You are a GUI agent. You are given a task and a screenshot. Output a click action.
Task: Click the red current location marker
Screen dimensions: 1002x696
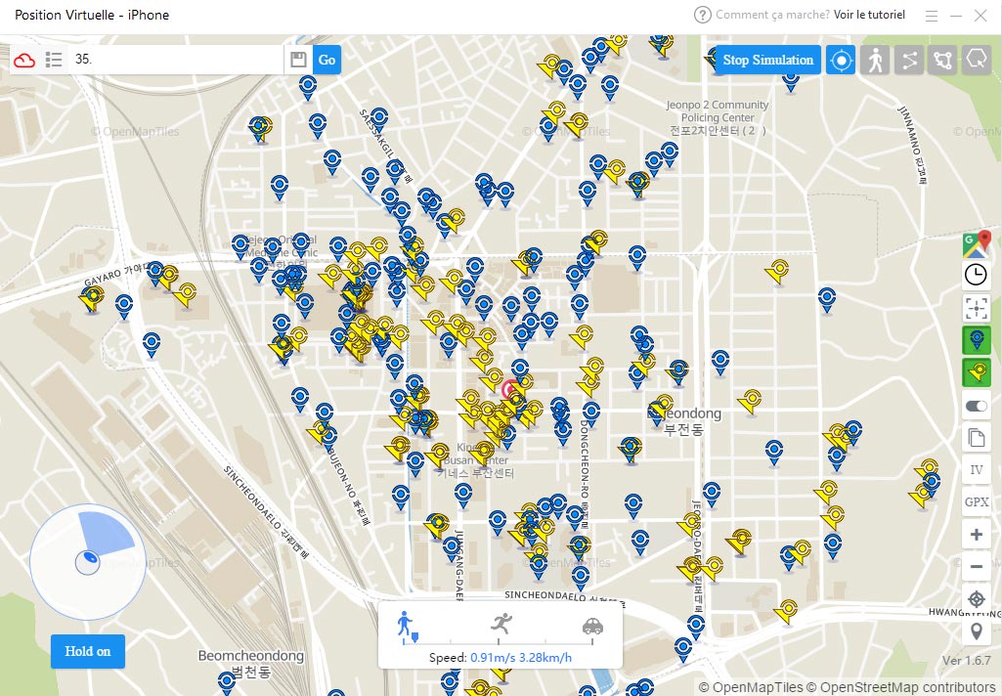510,389
